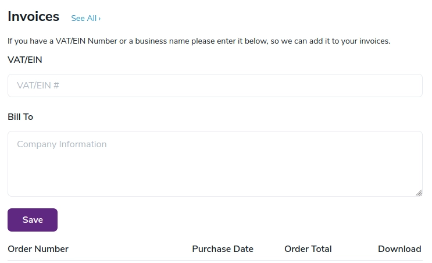Image resolution: width=432 pixels, height=263 pixels.
Task: Select the Purchase Date column header
Action: point(223,249)
